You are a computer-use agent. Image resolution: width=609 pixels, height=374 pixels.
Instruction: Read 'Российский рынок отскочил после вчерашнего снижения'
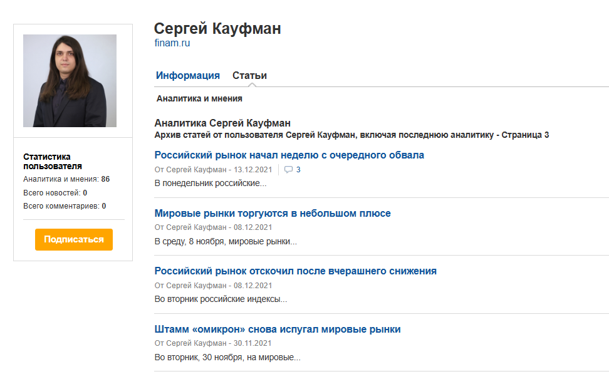tap(295, 271)
